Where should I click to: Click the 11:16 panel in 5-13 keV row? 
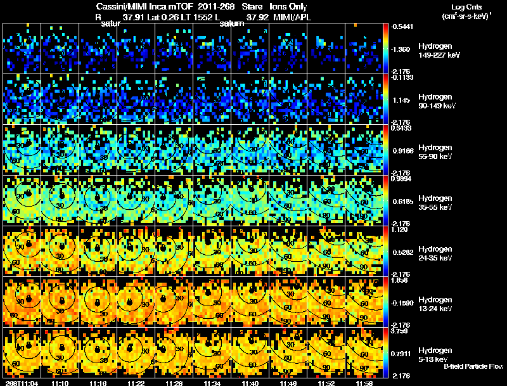[98, 352]
